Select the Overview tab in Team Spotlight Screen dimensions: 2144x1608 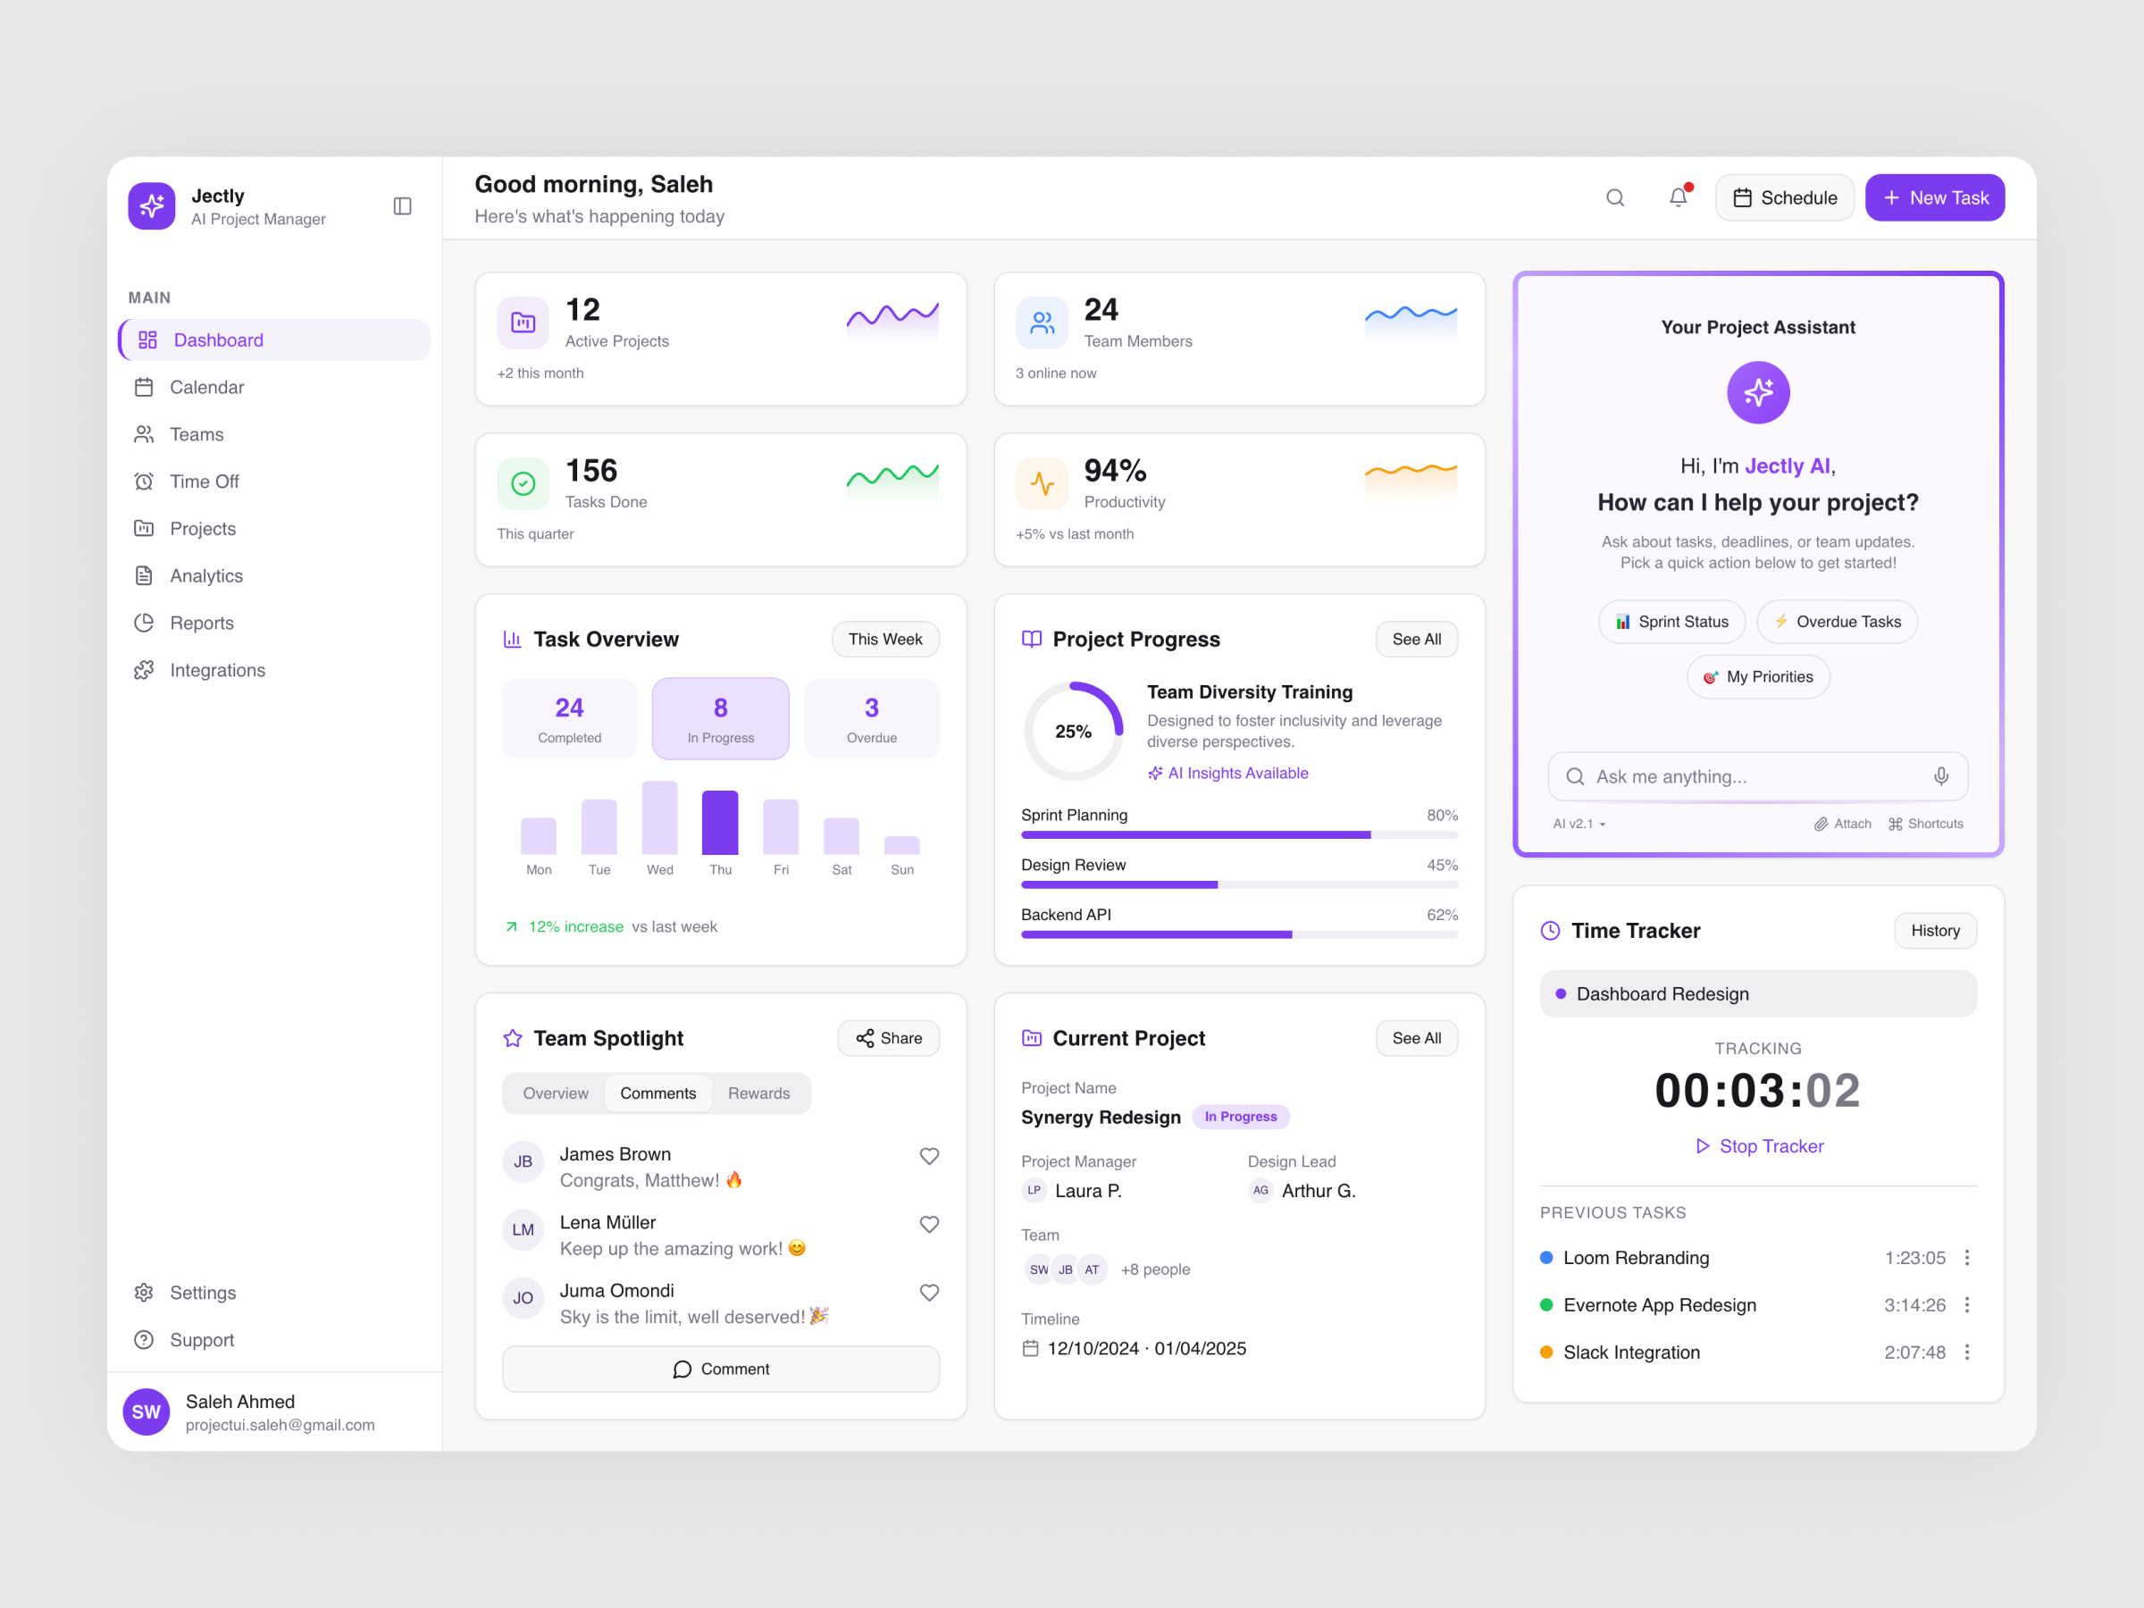[x=556, y=1093]
